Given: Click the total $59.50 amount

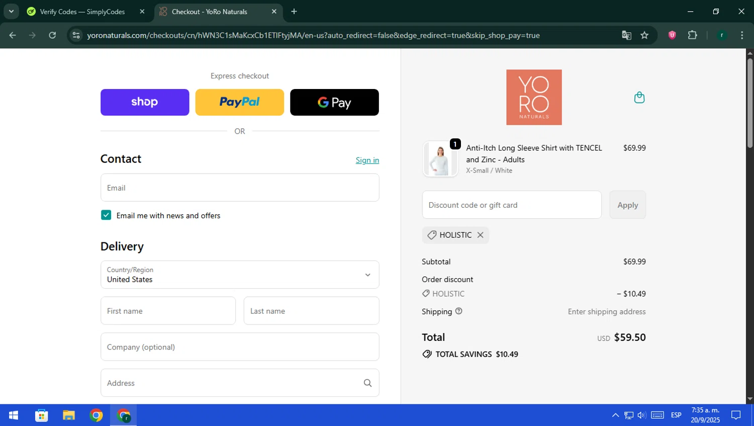Looking at the screenshot, I should (x=630, y=337).
